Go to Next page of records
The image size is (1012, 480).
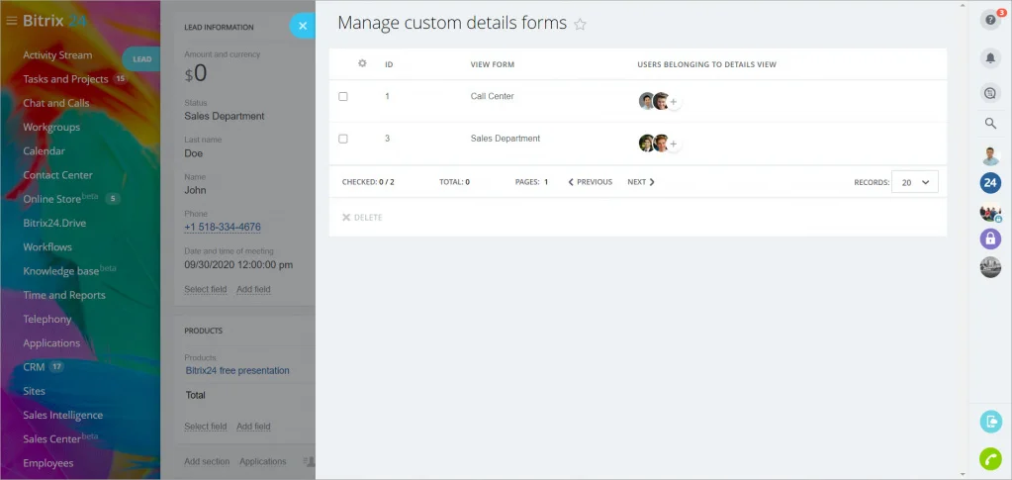click(x=641, y=182)
